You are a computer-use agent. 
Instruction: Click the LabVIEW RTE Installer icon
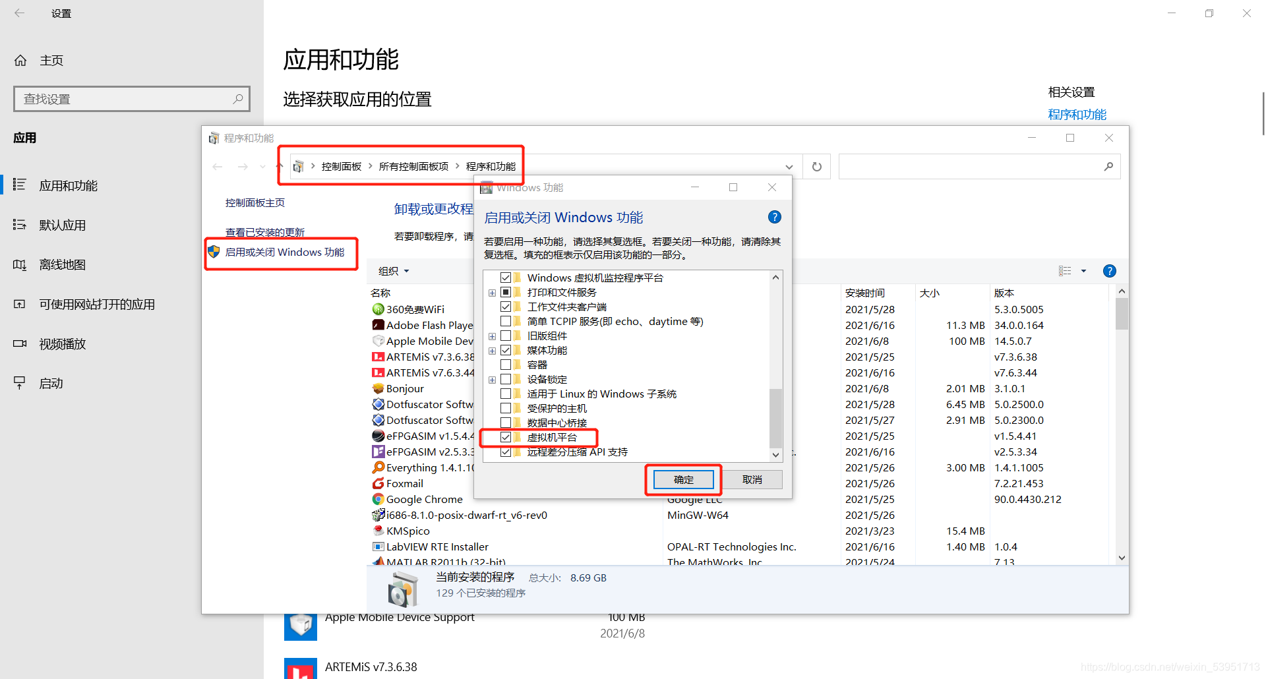(x=378, y=546)
